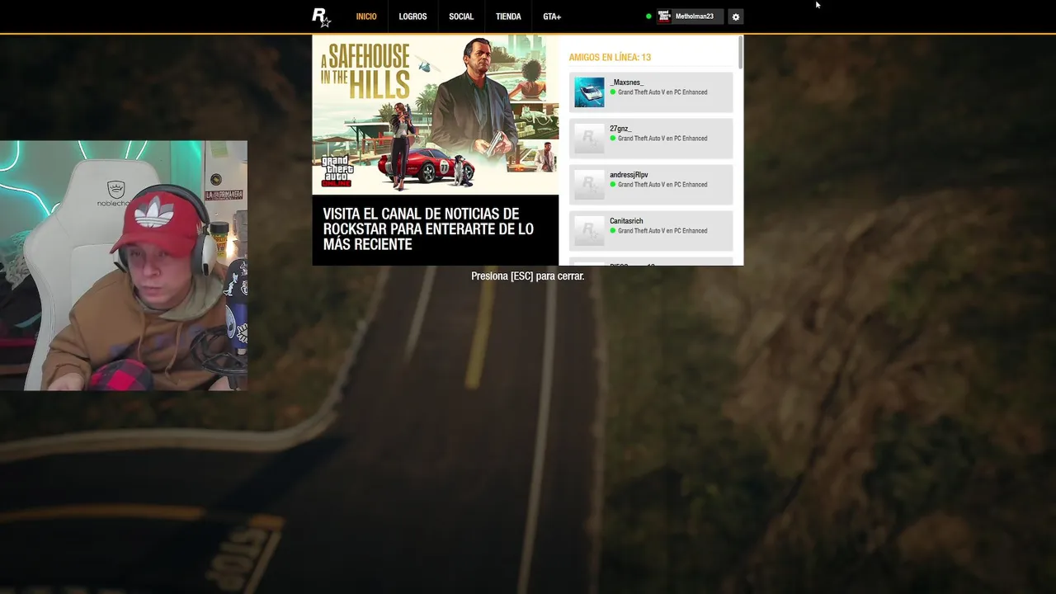Select 27gnz_ friend avatar
Viewport: 1056px width, 594px height.
[589, 139]
